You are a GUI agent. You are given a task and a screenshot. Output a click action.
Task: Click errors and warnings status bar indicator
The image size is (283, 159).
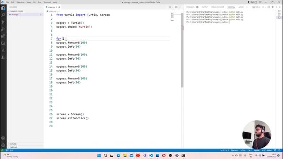click(x=10, y=150)
